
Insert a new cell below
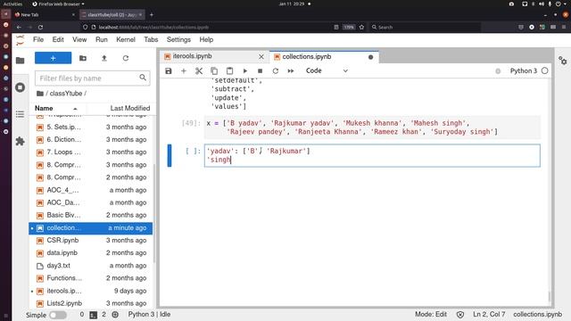[184, 71]
